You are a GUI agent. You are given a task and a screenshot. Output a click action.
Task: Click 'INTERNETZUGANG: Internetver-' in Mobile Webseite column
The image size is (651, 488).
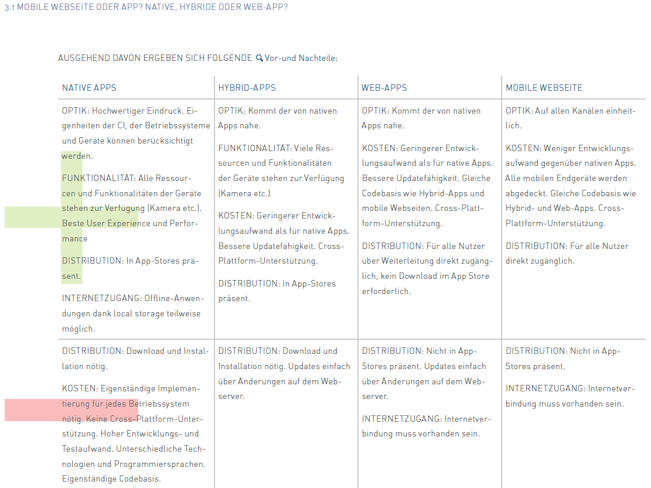click(x=571, y=389)
